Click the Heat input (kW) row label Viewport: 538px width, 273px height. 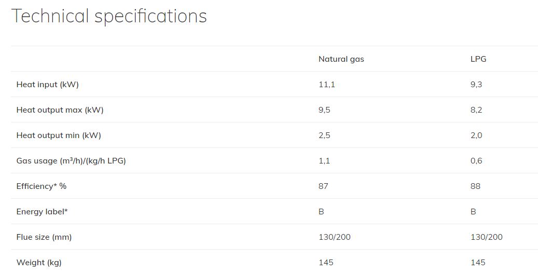coord(47,85)
